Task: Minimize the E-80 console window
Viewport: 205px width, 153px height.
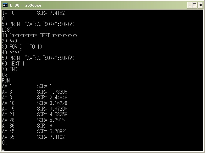Action: (x=190, y=5)
